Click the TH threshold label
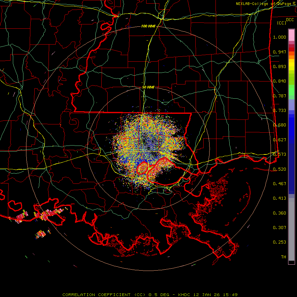Viewport: 297px width, 297px height. (283, 257)
